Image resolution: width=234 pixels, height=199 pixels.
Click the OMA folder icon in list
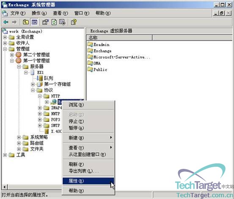pos(90,63)
